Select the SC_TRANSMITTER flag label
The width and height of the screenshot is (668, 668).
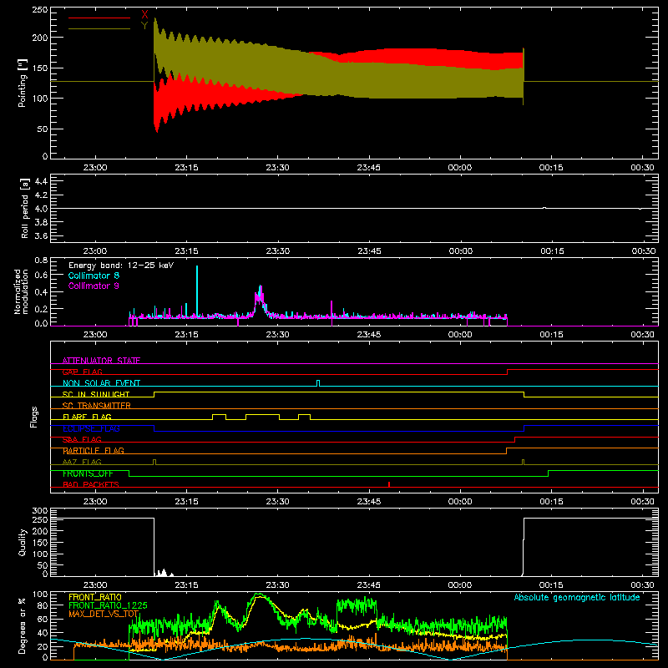pos(97,405)
